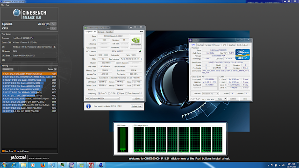
Task: Toggle the DirectCompute 5.0 checkbox
Action: tap(127, 93)
